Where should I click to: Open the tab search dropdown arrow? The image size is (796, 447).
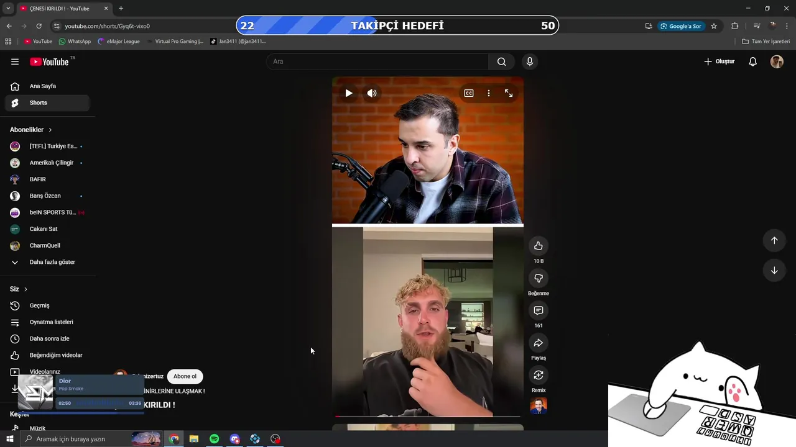click(x=8, y=9)
